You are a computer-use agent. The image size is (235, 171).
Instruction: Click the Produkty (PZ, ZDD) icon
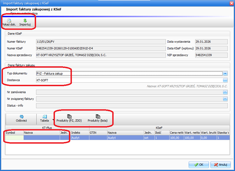[69, 117]
